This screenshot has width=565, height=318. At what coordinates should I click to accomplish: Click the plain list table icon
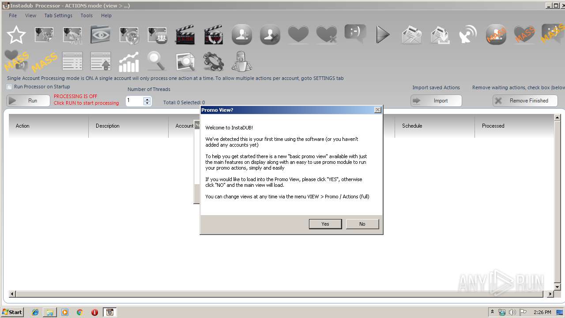coord(72,61)
